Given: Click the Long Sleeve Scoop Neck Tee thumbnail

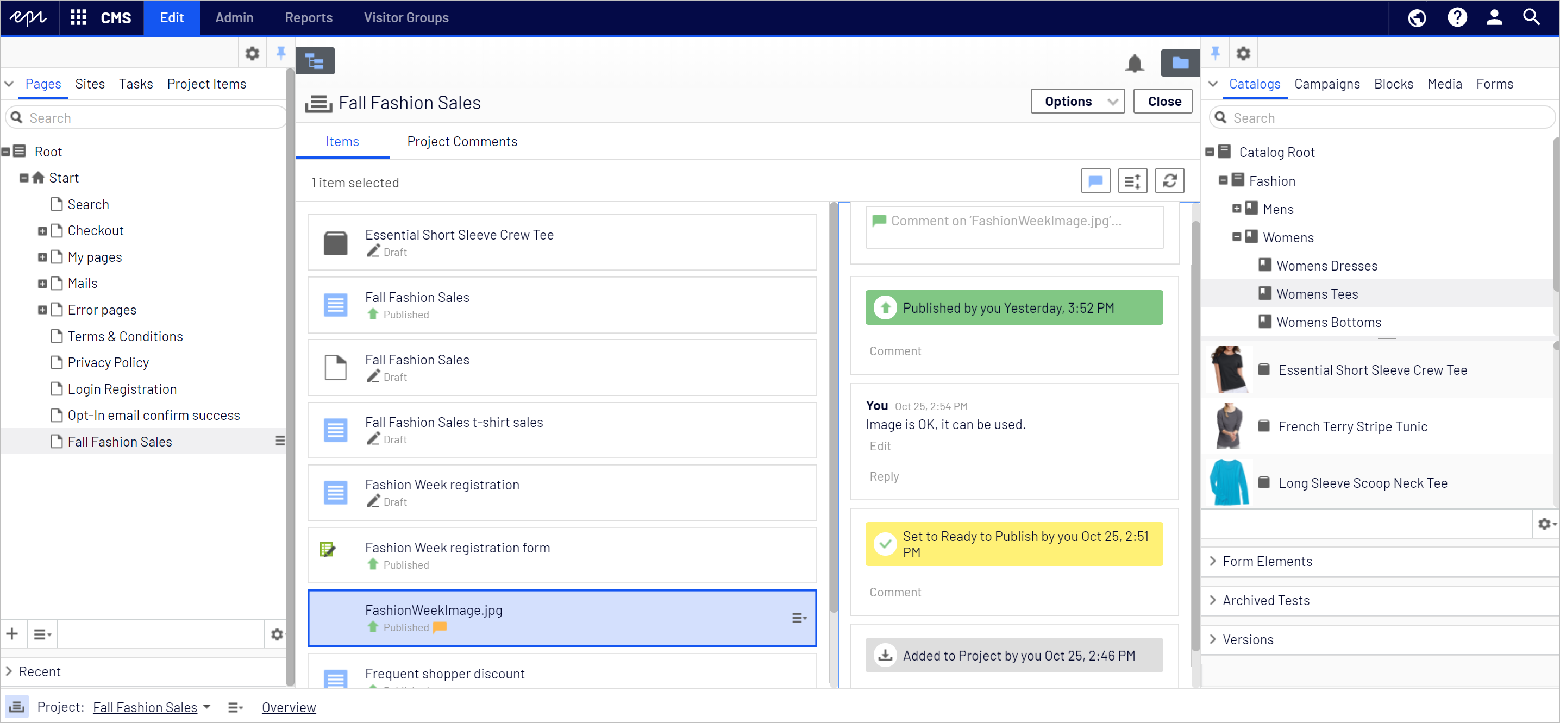Looking at the screenshot, I should pos(1228,482).
